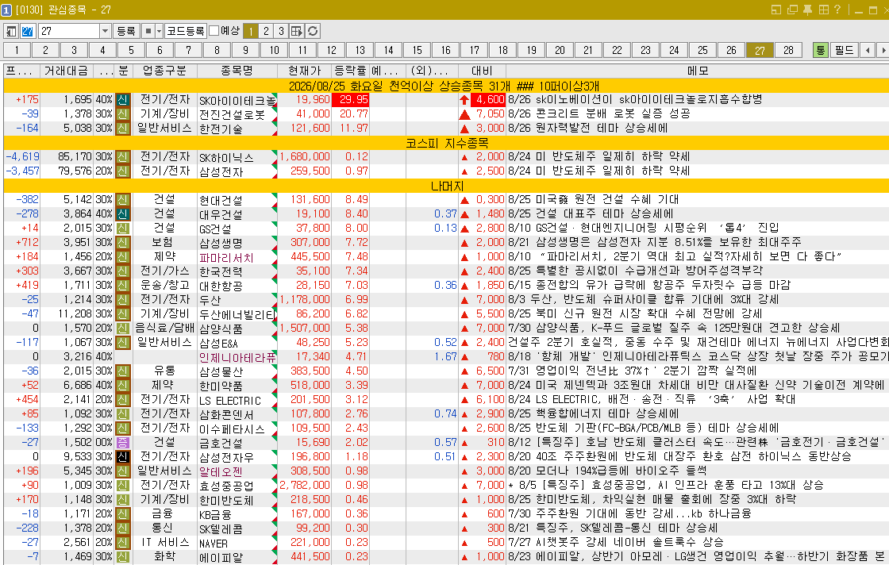Select the 나머지 section header row

(446, 186)
